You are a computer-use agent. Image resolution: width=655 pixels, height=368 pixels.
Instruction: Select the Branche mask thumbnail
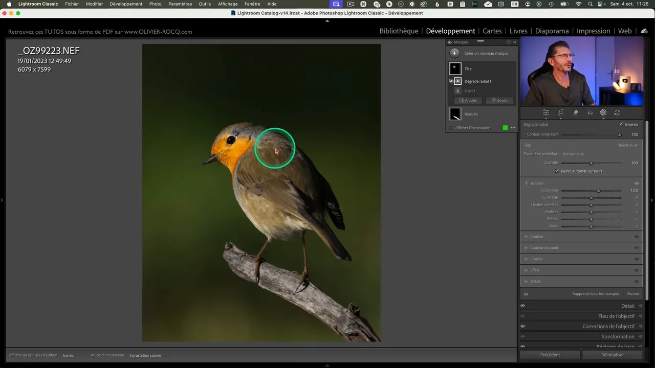tap(455, 114)
